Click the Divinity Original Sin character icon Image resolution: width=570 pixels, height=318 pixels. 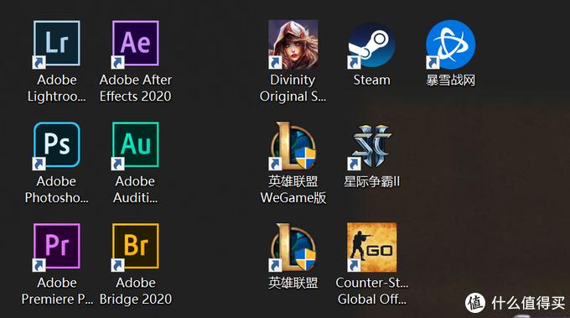[293, 44]
